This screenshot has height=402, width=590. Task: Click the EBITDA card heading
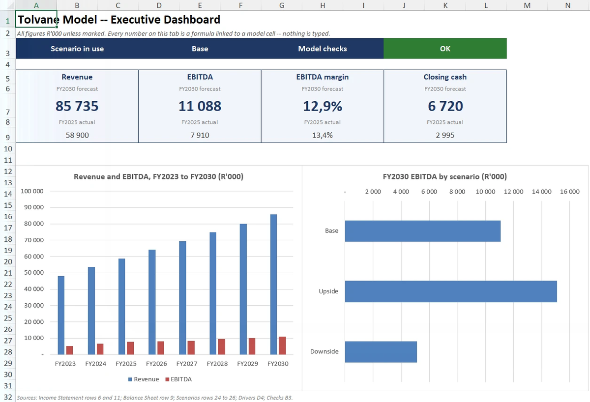pyautogui.click(x=200, y=77)
